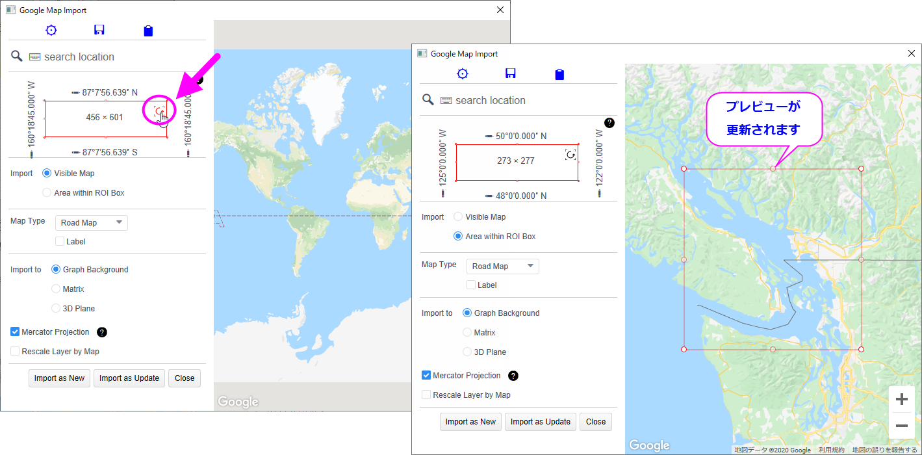This screenshot has width=922, height=455.
Task: Toggle Label checkbox in right window
Action: click(x=471, y=285)
